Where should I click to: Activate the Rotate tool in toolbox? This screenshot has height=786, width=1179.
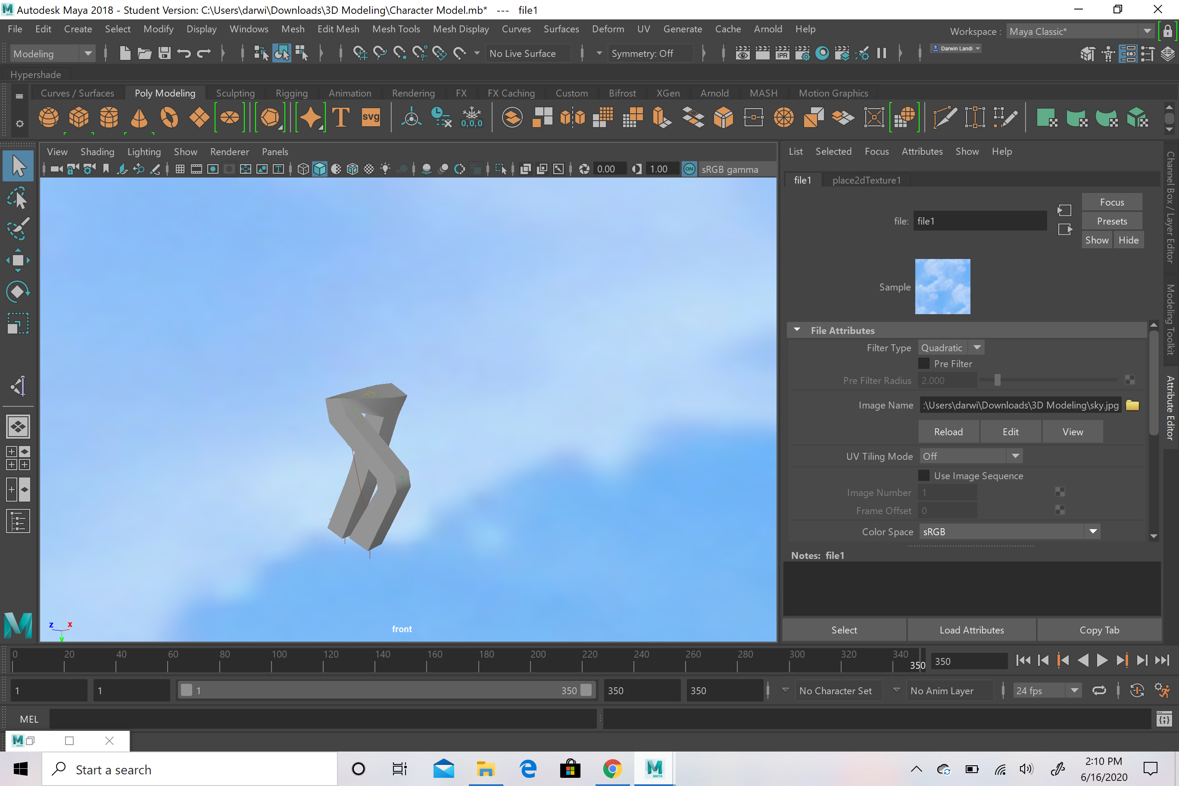pos(18,292)
